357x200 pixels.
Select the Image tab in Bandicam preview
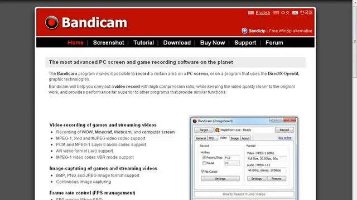(x=234, y=138)
